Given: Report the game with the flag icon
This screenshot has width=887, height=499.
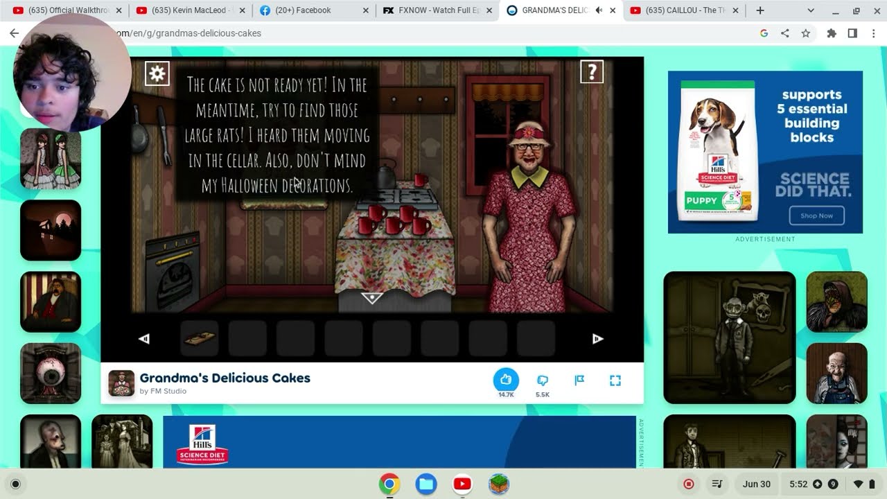Looking at the screenshot, I should click(x=579, y=380).
